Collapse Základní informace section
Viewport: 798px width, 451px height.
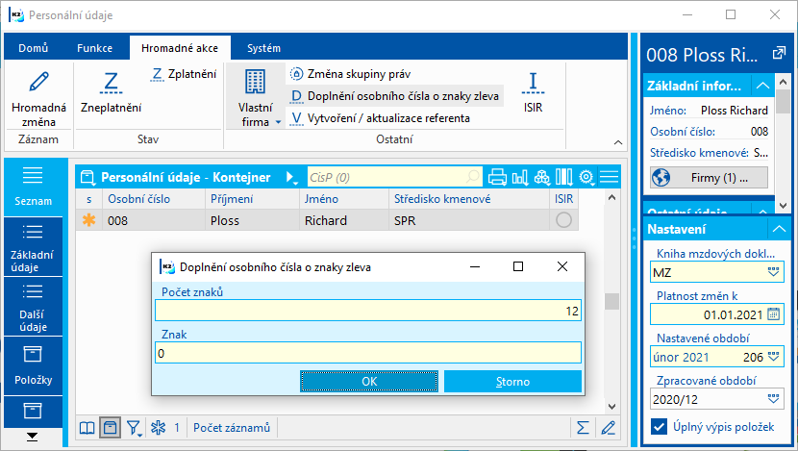point(762,85)
